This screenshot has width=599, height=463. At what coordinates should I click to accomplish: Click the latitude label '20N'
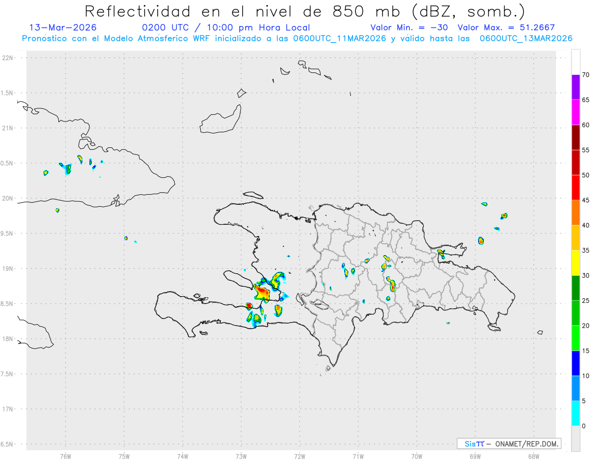(x=8, y=198)
